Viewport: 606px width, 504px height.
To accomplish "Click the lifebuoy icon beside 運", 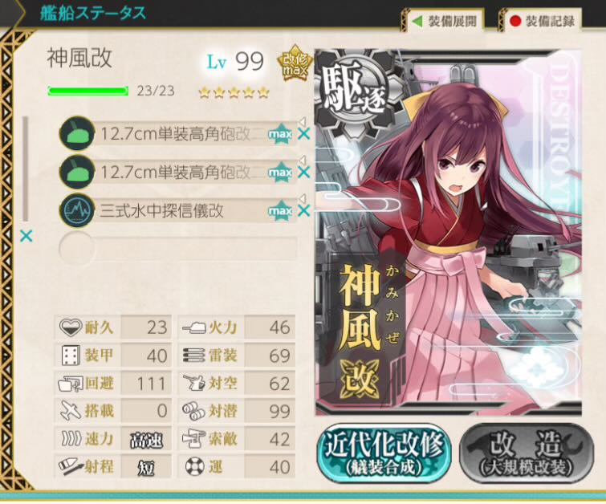I will pos(194,466).
